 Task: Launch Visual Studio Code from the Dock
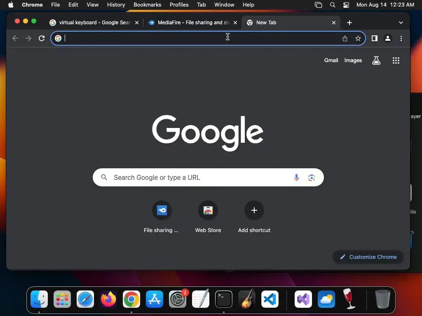point(270,299)
